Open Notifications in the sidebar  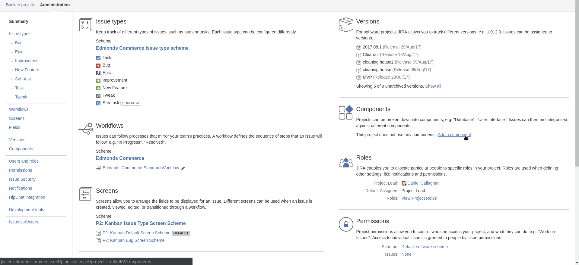[x=21, y=188]
